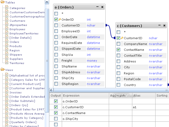Click the view icon beside [Quarterly Orders]
This screenshot has width=169, height=127.
7,122
